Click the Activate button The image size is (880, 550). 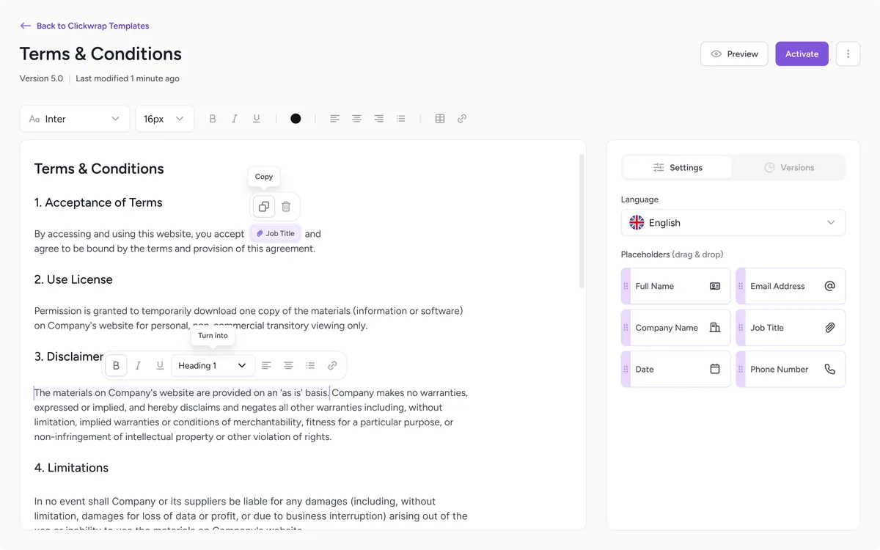tap(802, 54)
